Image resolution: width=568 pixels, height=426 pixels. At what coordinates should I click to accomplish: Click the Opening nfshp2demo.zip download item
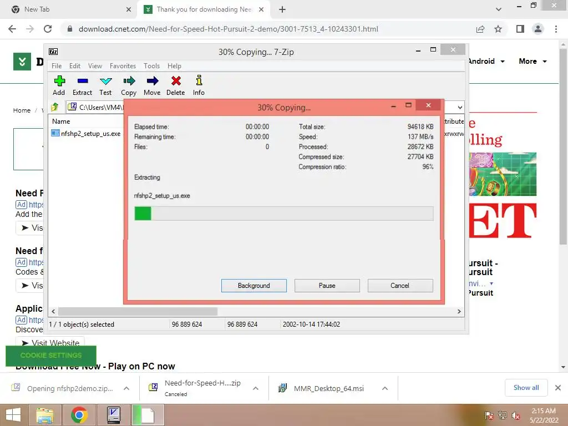(70, 388)
